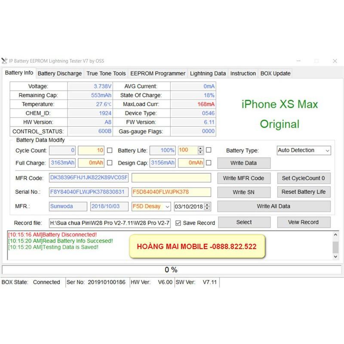Click the MaxLoad Curr value 168mA
The width and height of the screenshot is (344, 344).
(193, 104)
